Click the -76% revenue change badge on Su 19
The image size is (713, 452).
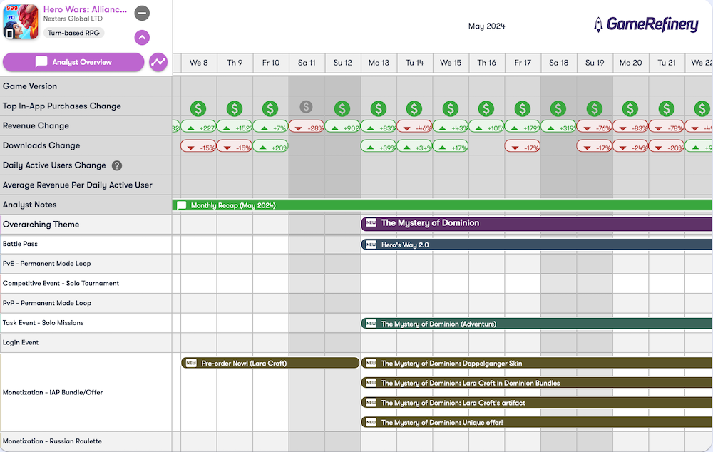pyautogui.click(x=595, y=126)
